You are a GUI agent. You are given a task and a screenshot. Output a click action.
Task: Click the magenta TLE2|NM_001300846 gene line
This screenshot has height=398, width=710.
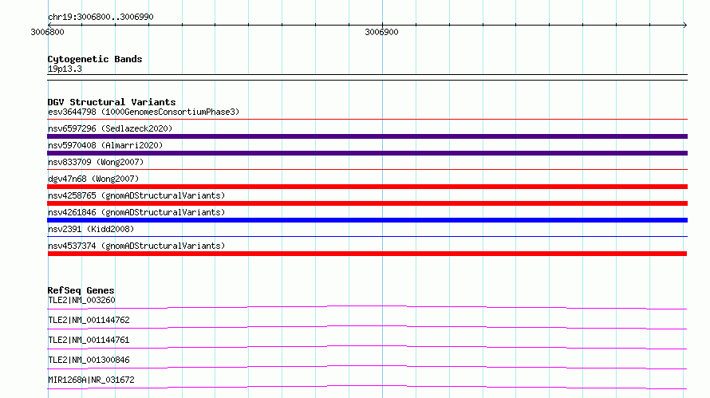click(x=367, y=367)
